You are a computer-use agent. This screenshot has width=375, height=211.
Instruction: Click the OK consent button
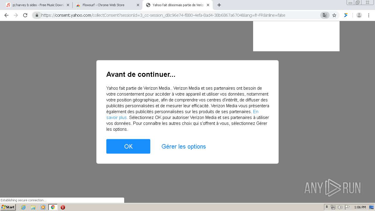[x=128, y=146]
